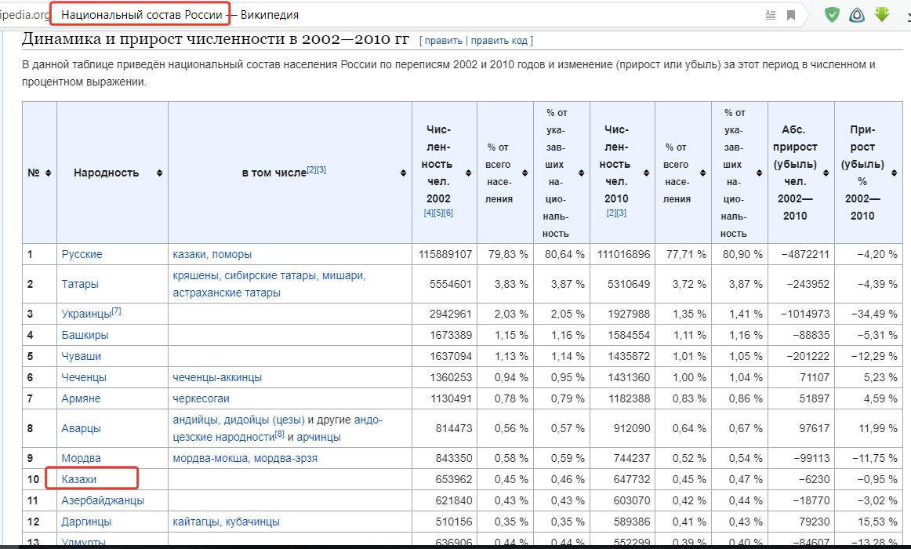Select the value 15,53 % in Даргинцы row
The image size is (911, 549).
[x=877, y=522]
